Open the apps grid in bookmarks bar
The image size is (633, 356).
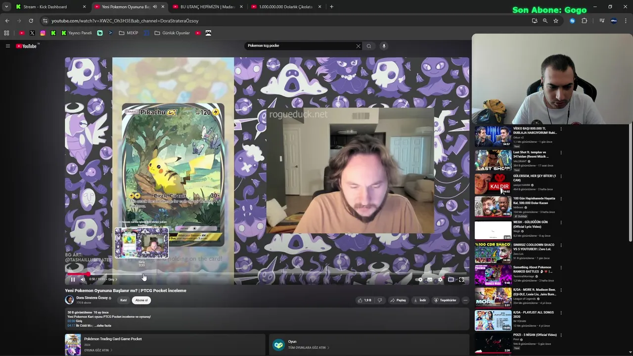tap(6, 33)
